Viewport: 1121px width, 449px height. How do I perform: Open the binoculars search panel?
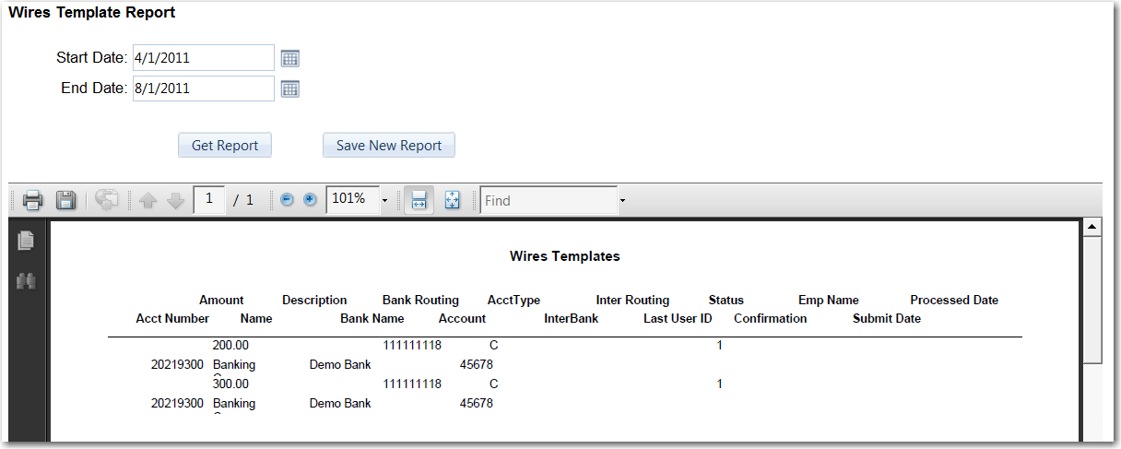coord(26,281)
